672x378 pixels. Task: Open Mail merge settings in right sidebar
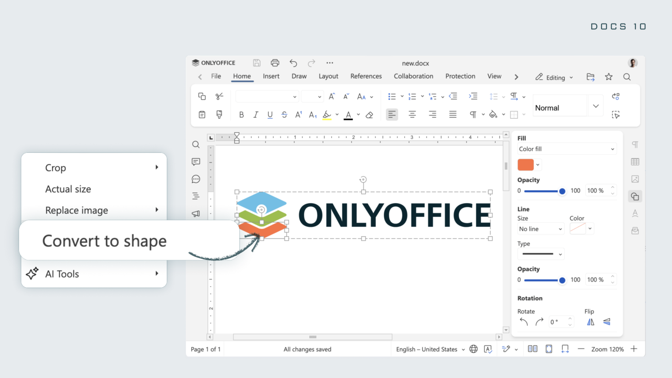pyautogui.click(x=635, y=230)
